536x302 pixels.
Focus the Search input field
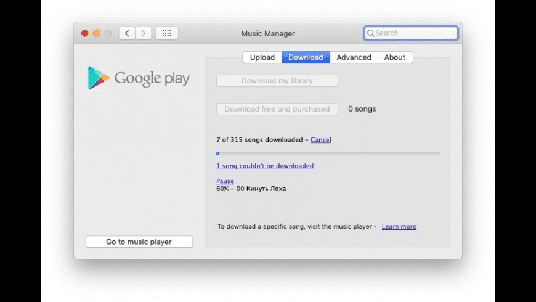click(x=414, y=33)
